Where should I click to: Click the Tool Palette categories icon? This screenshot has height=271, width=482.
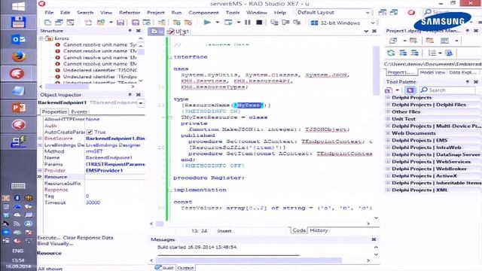(389, 90)
